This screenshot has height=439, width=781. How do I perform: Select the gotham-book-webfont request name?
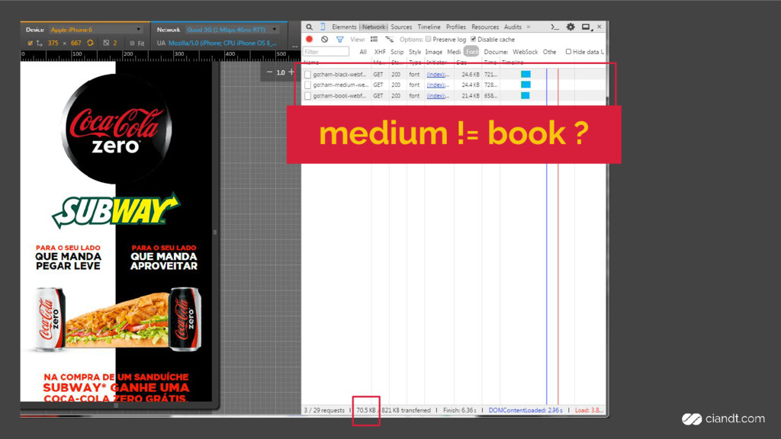[339, 96]
